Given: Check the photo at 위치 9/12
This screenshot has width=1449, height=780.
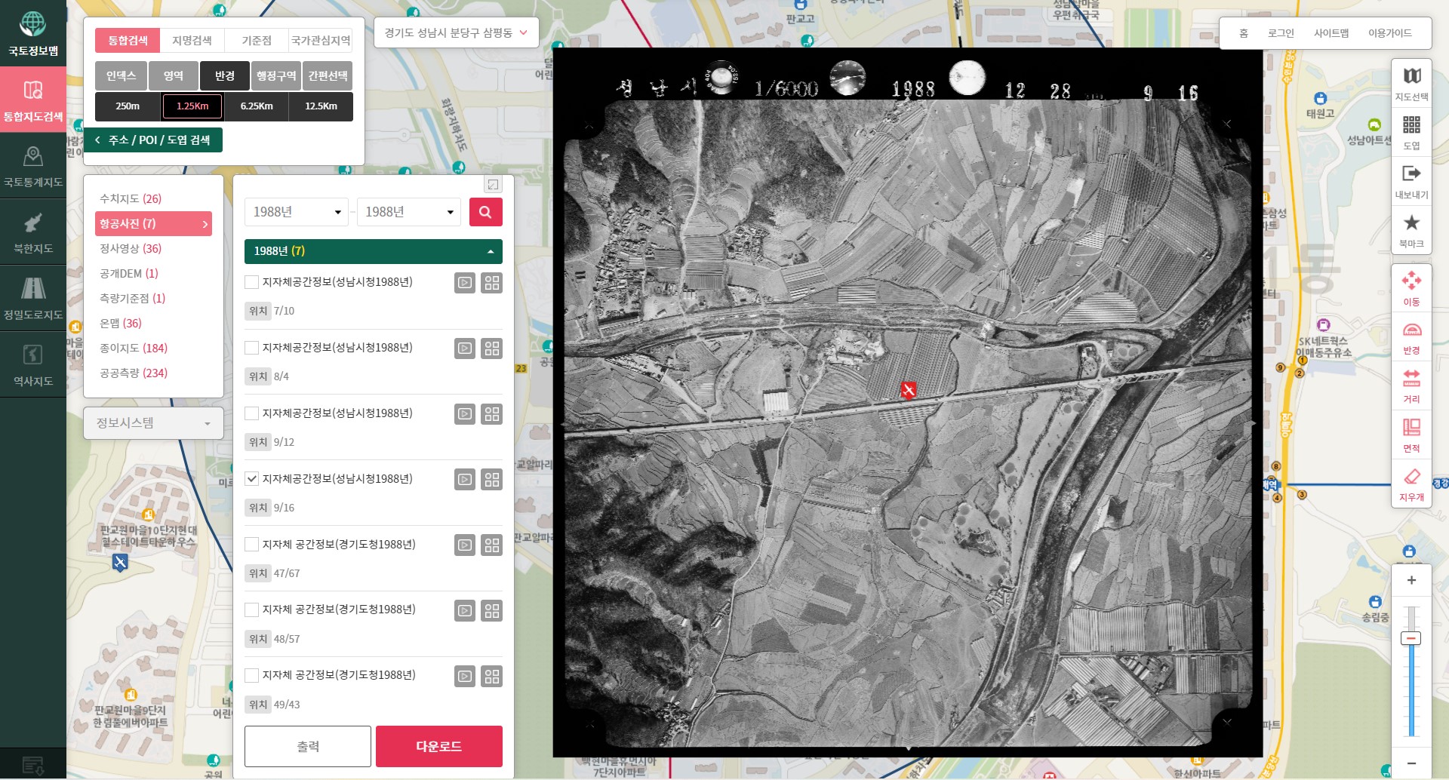Looking at the screenshot, I should click(x=252, y=413).
